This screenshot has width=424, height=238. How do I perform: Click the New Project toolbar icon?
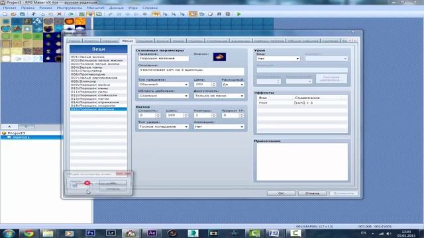(x=5, y=14)
